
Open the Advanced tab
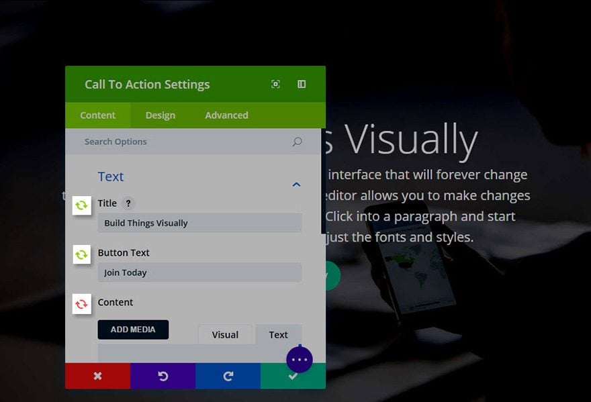tap(226, 115)
